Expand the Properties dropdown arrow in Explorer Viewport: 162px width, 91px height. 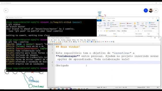pyautogui.click(x=143, y=27)
